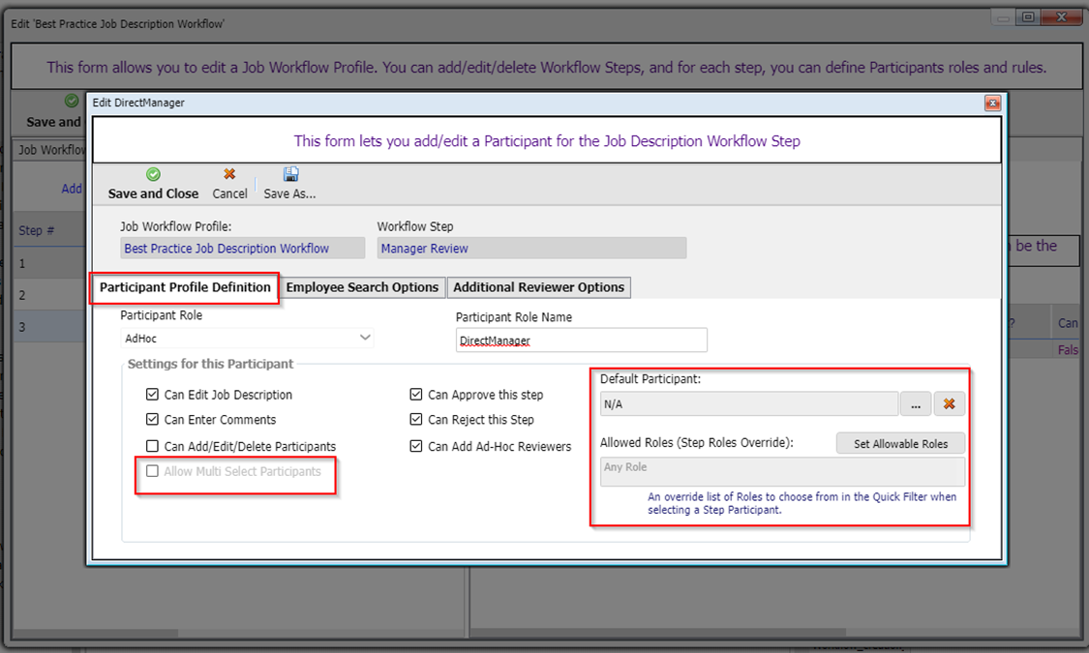This screenshot has width=1089, height=653.
Task: Uncheck Can Enter Comments checkbox
Action: tap(152, 420)
